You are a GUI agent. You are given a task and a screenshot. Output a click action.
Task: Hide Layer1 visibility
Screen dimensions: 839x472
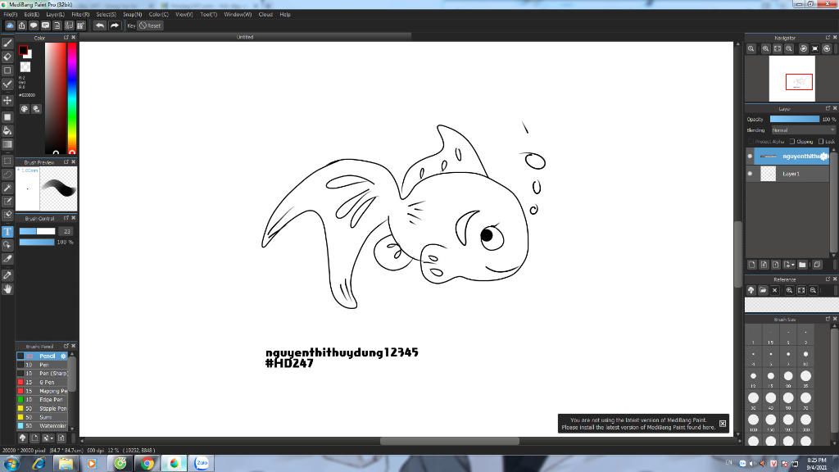750,174
